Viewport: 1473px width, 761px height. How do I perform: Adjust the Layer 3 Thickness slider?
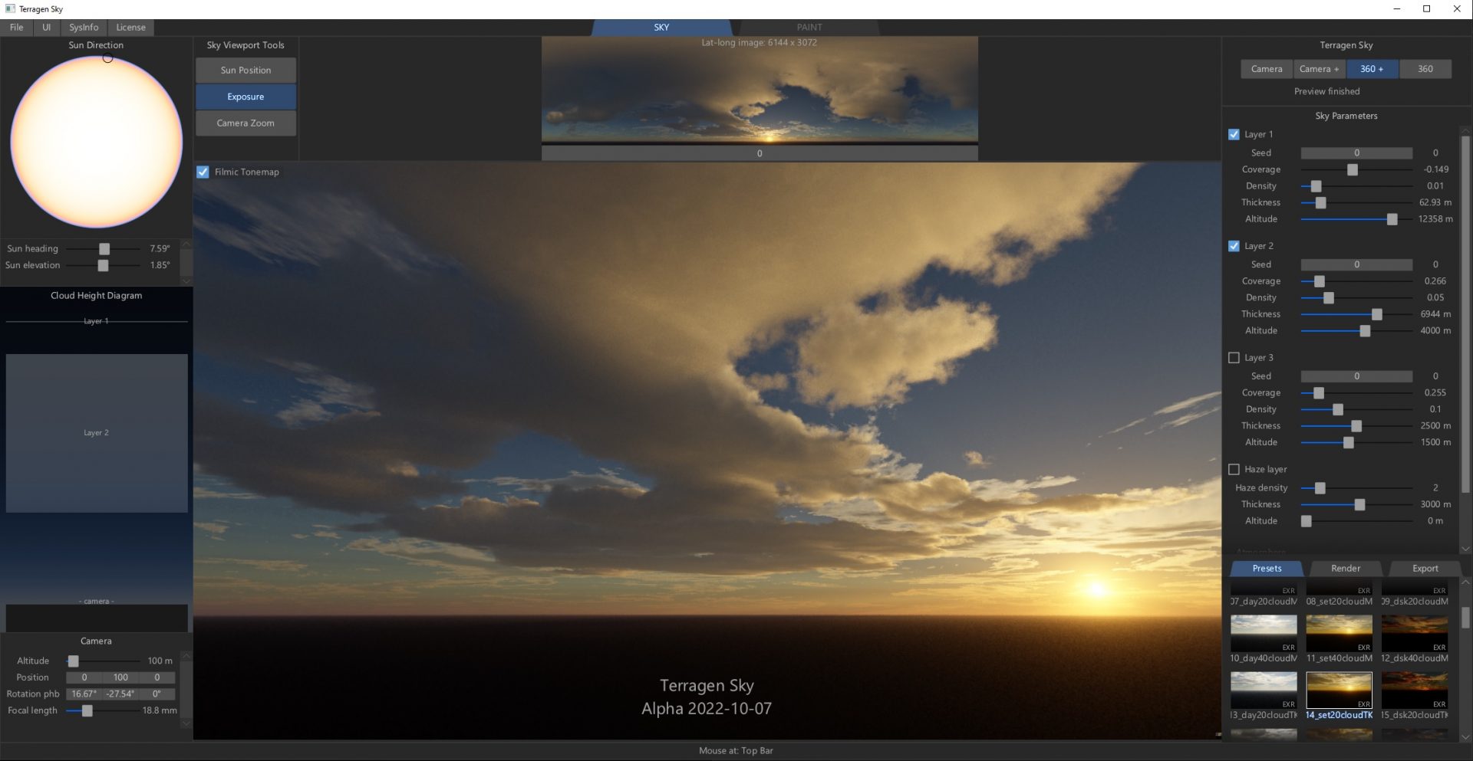coord(1356,426)
